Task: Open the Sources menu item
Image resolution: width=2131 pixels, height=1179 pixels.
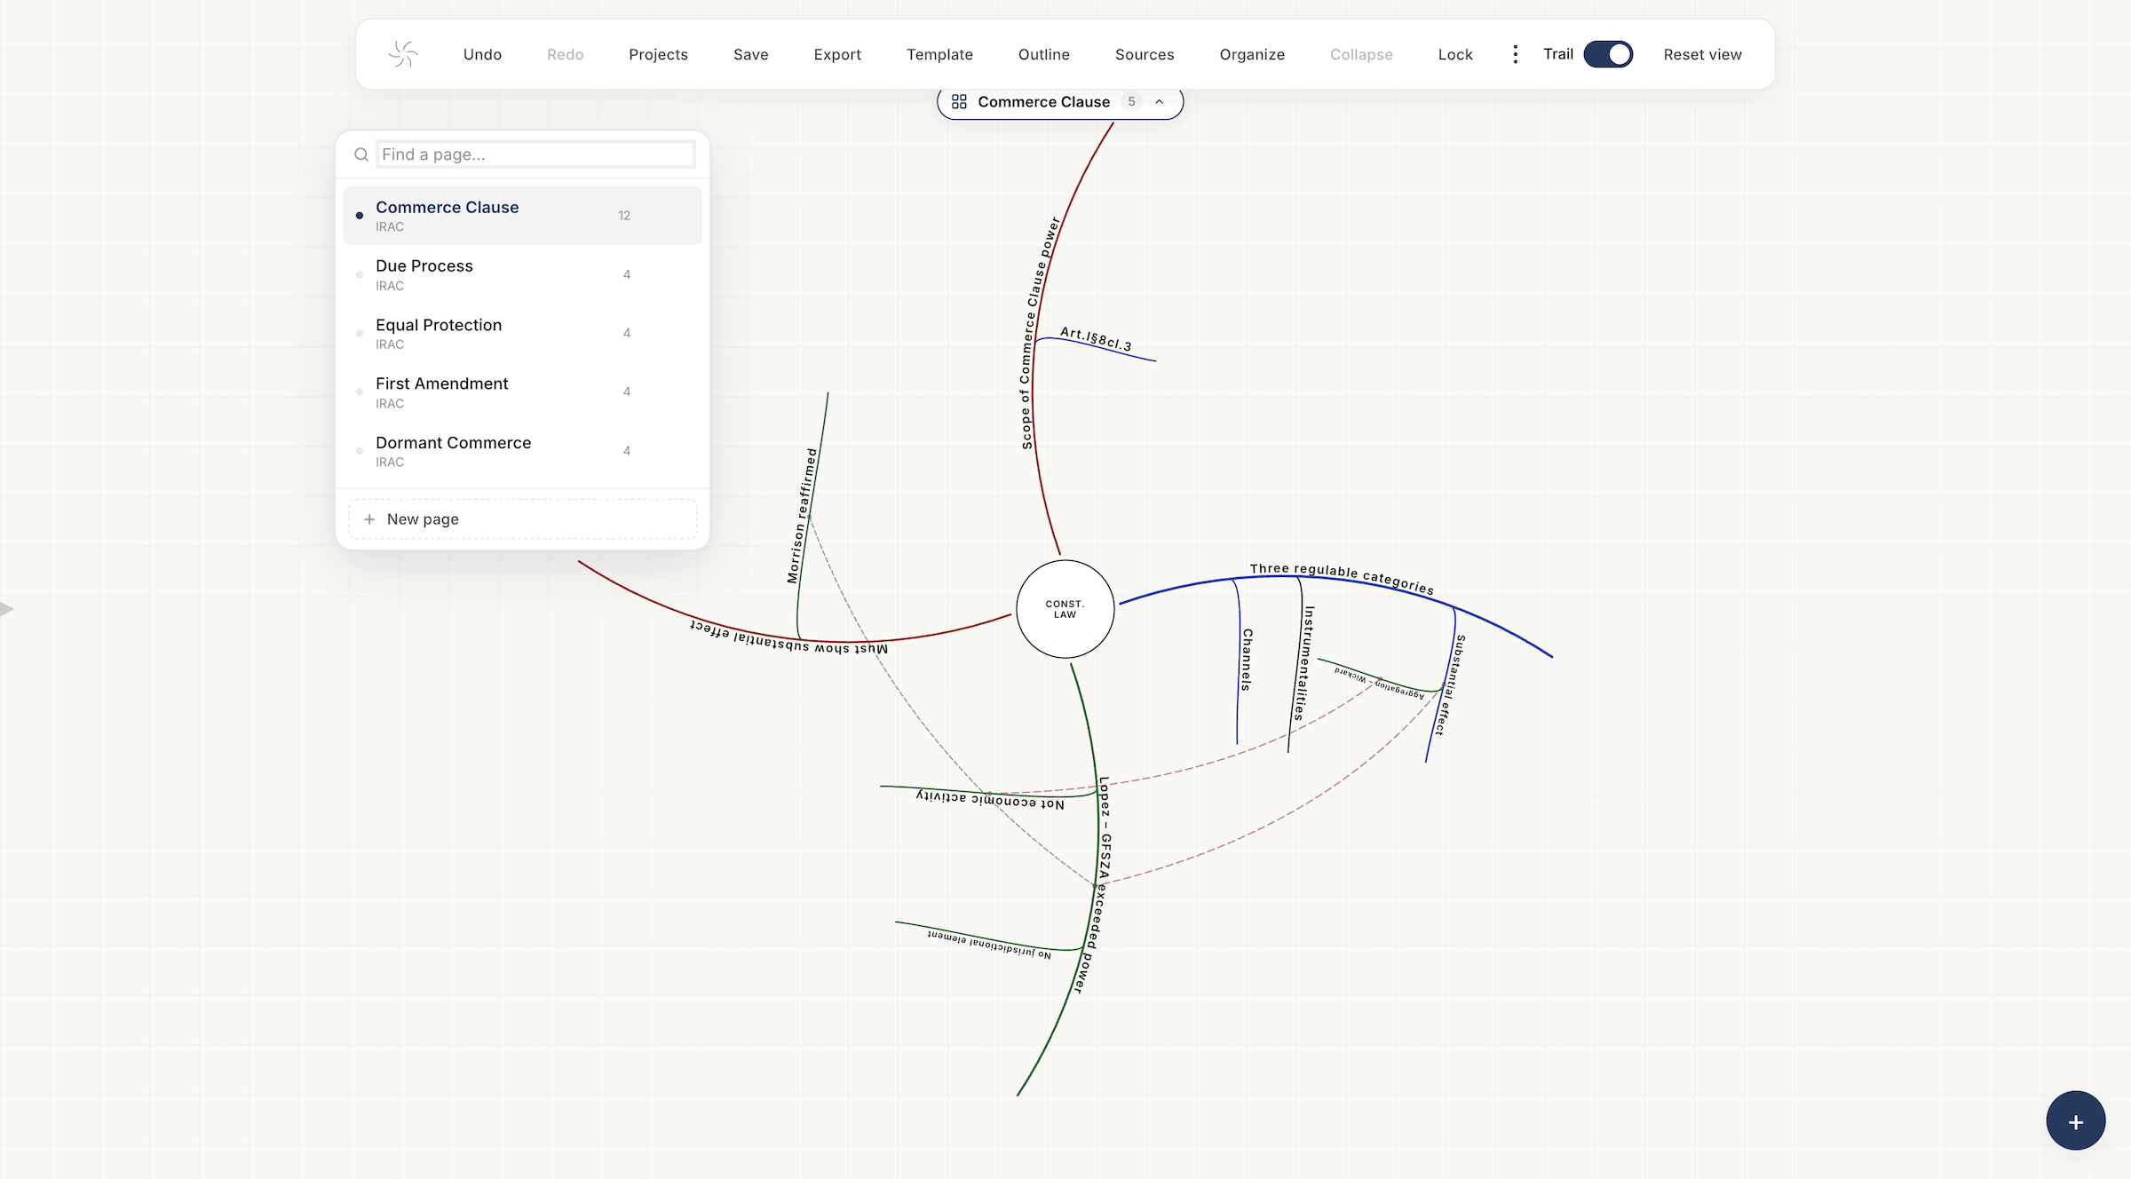Action: (1145, 54)
